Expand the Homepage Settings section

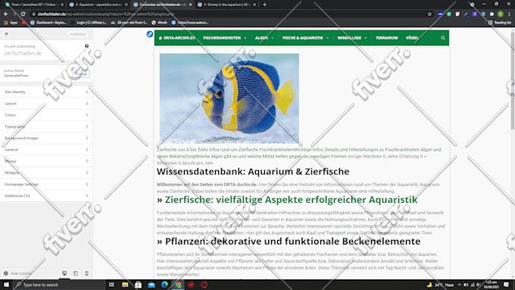46,184
